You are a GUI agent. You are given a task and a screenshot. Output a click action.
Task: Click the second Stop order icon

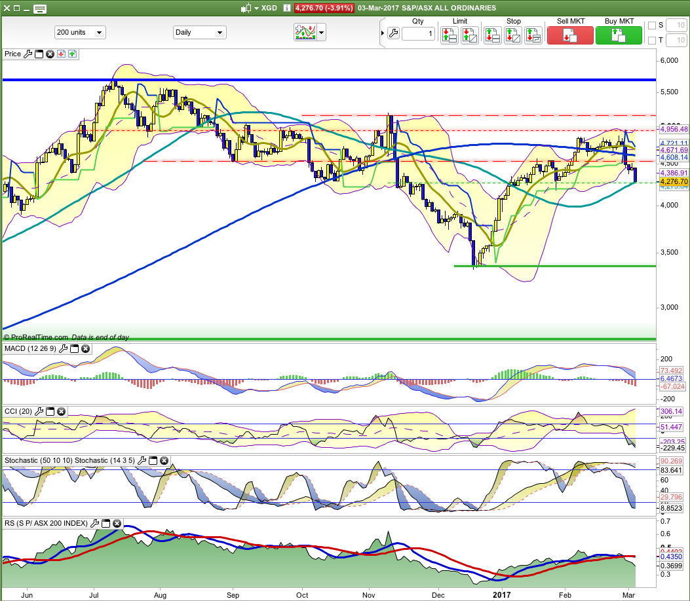pos(512,35)
